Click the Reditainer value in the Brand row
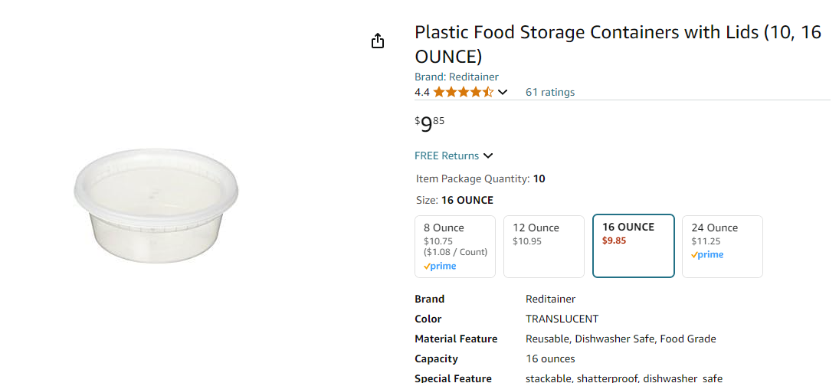Viewport: 839px width, 383px height. click(x=550, y=300)
